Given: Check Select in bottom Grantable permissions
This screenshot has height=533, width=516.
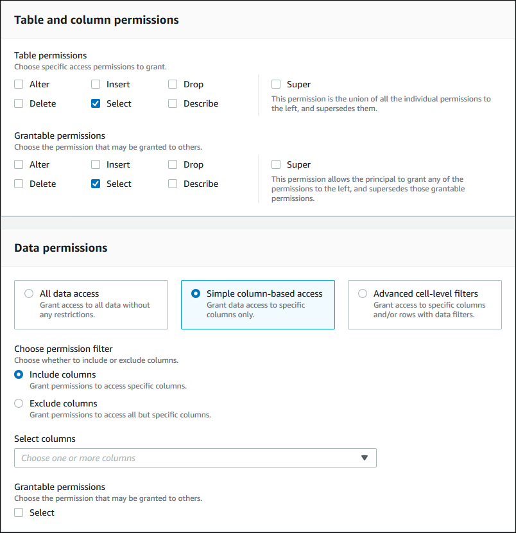Looking at the screenshot, I should pos(19,512).
